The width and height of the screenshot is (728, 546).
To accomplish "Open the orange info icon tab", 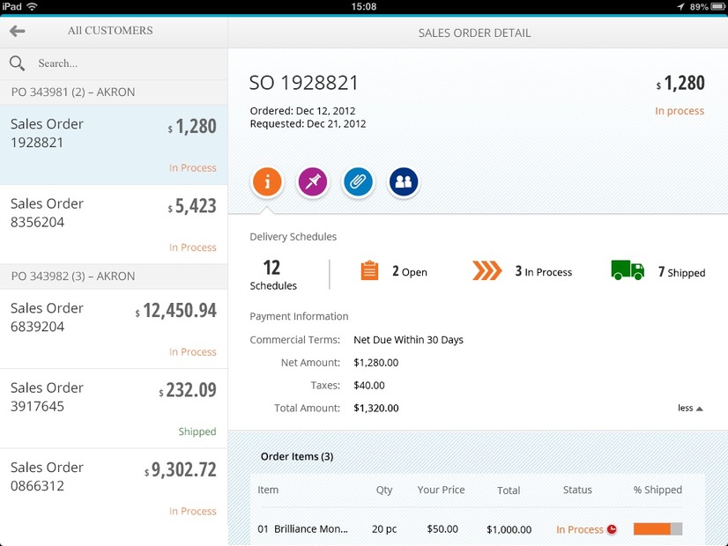I will tap(267, 181).
